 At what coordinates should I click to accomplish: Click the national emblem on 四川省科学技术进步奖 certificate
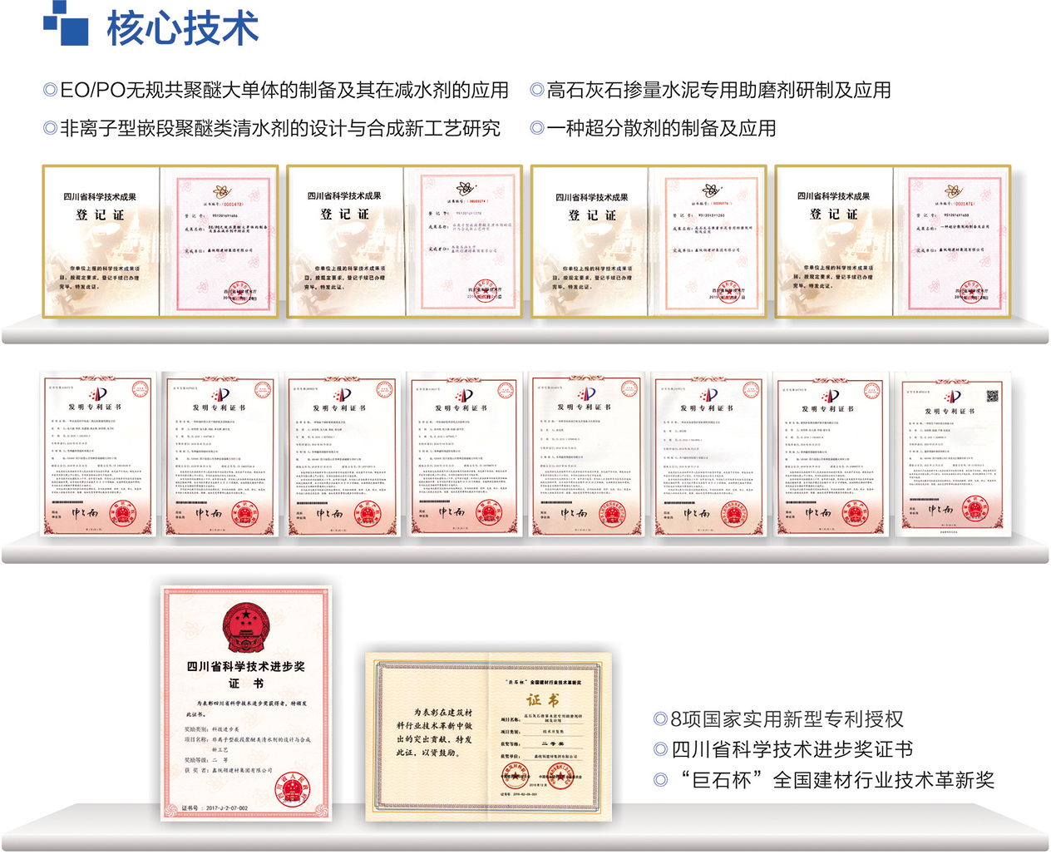click(x=245, y=629)
